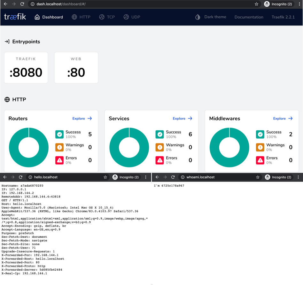Bookmark the dash.localhost page star

[256, 4]
